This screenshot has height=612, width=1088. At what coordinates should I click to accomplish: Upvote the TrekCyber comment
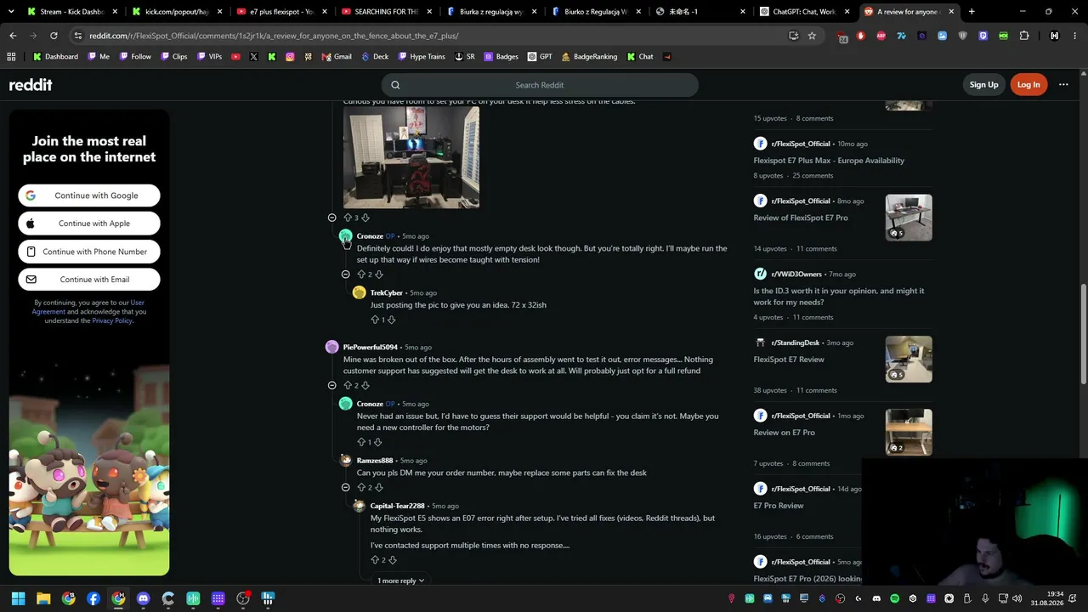point(375,320)
